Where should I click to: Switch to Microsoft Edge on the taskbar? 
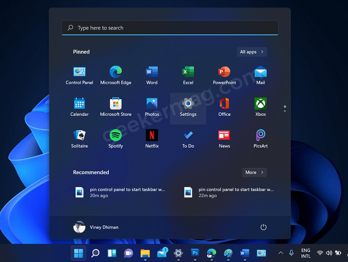coord(211,253)
